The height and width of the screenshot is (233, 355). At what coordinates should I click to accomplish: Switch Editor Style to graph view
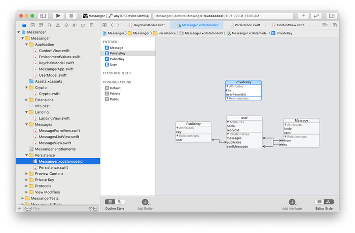click(329, 202)
